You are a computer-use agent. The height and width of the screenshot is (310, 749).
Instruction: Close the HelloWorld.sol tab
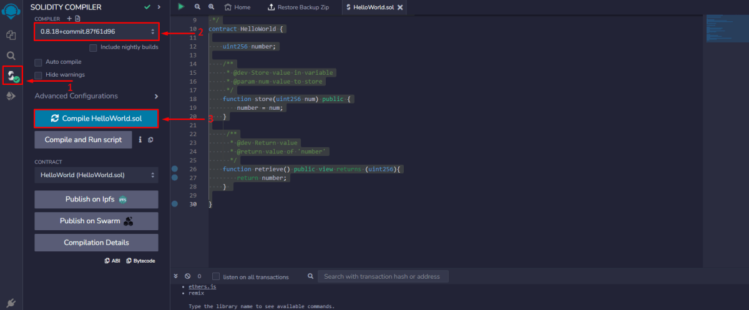[400, 7]
